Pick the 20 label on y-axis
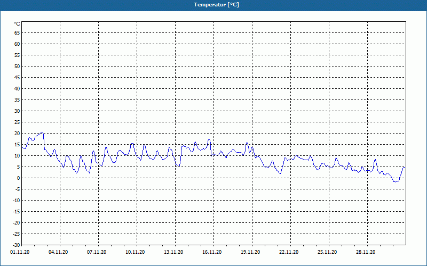This screenshot has width=427, height=266. (x=17, y=134)
